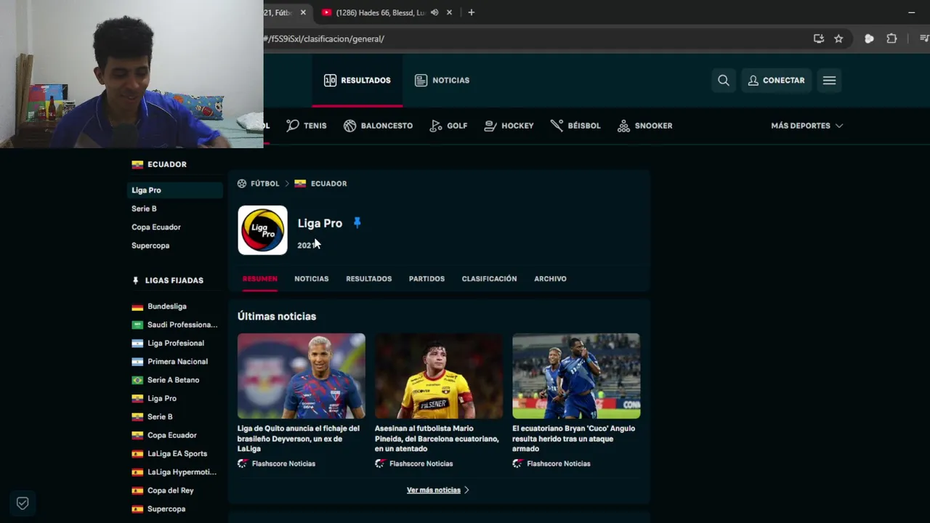Image resolution: width=930 pixels, height=523 pixels.
Task: Select the Baloncesto sport icon
Action: point(378,126)
